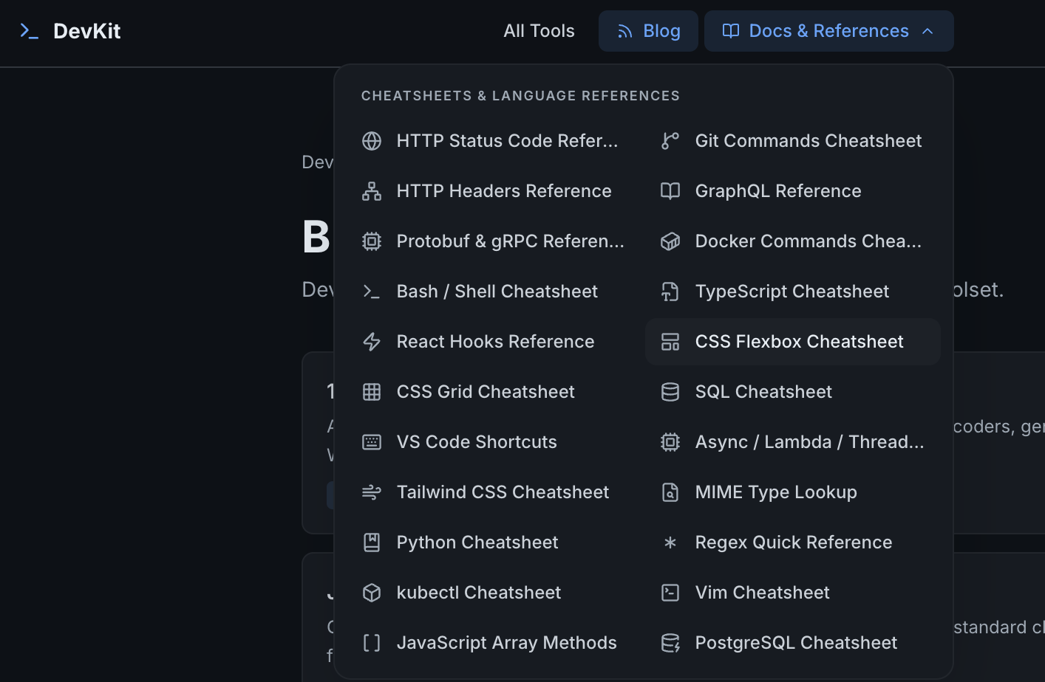1045x682 pixels.
Task: Click the wind icon beside Tailwind CSS Cheatsheet
Action: click(x=372, y=492)
